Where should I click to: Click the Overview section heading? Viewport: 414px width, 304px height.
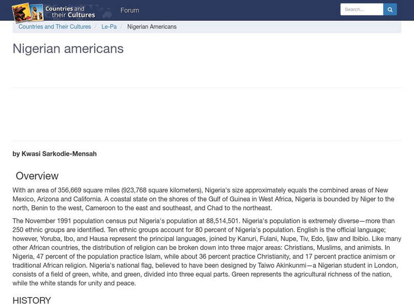[x=37, y=176]
